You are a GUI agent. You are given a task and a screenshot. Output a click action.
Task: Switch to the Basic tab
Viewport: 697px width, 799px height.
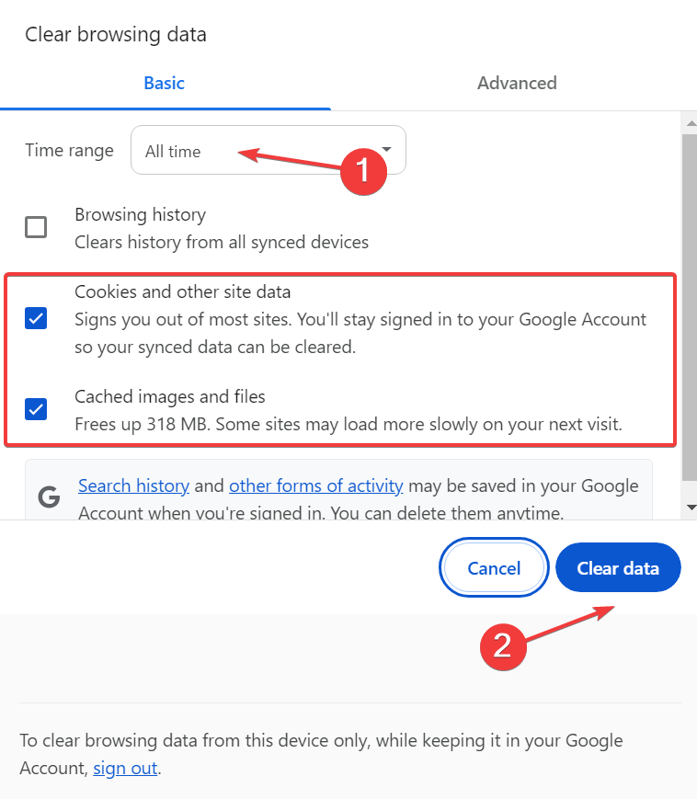coord(164,83)
